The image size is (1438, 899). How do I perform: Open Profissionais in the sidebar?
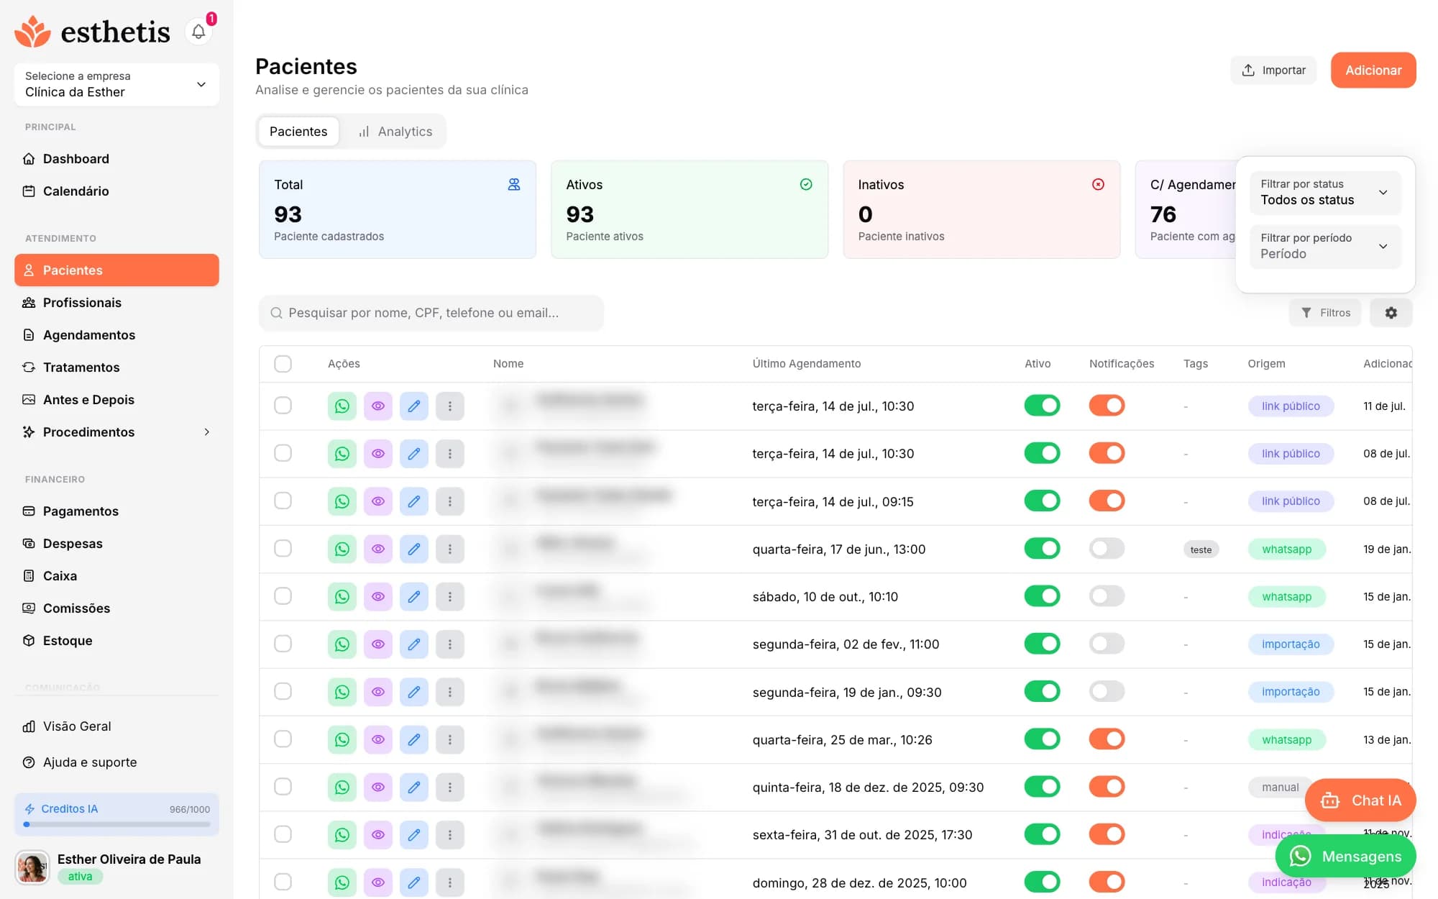pyautogui.click(x=116, y=303)
